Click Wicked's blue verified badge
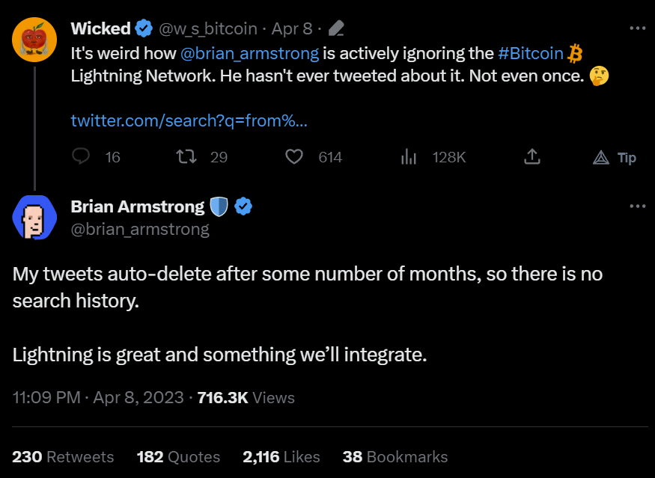 [144, 28]
